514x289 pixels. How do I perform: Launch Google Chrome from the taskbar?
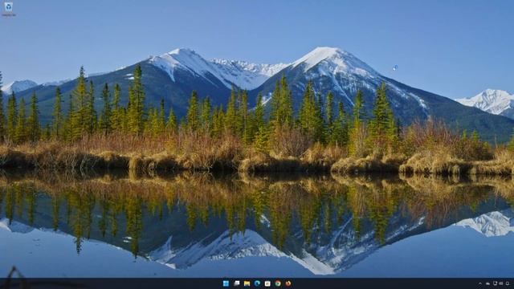coord(278,283)
